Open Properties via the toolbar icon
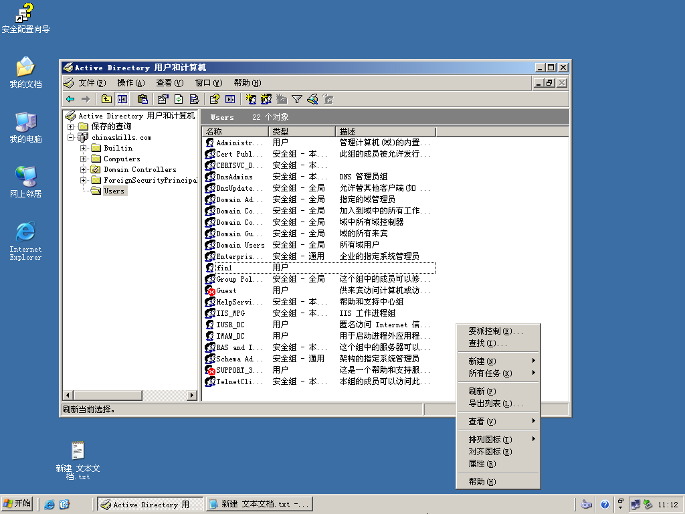 click(x=163, y=99)
